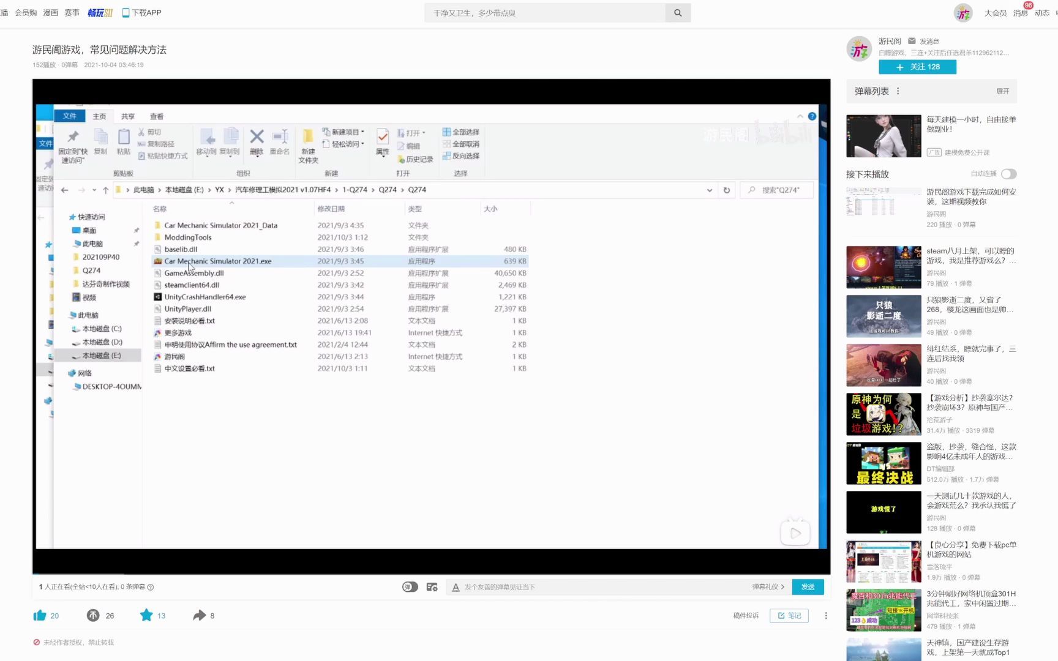Select ModdingTools folder row in video
This screenshot has height=661, width=1058.
tap(340, 237)
